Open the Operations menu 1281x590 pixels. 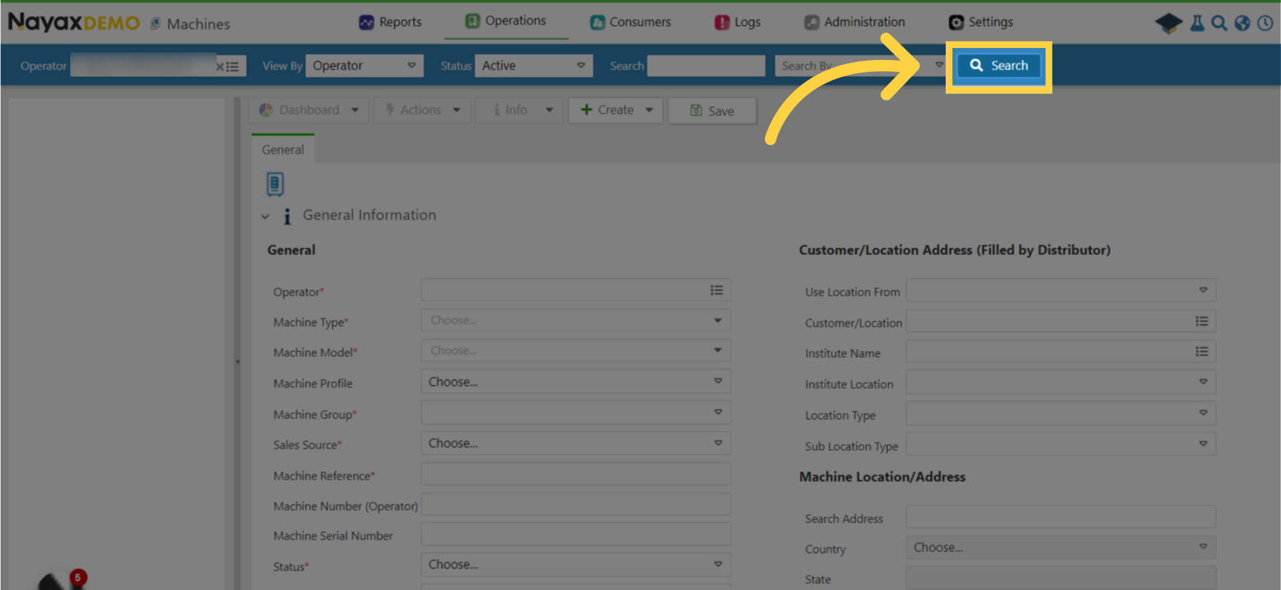[x=506, y=21]
